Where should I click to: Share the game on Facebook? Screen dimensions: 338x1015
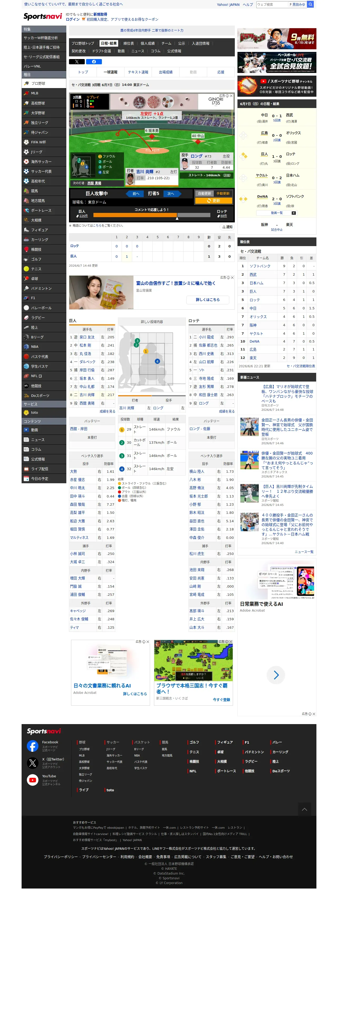(x=94, y=61)
